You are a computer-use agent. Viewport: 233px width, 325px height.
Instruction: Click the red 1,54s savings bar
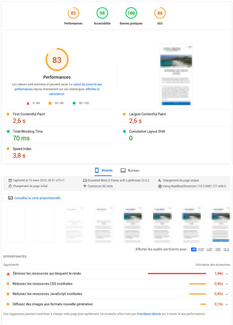[177, 274]
